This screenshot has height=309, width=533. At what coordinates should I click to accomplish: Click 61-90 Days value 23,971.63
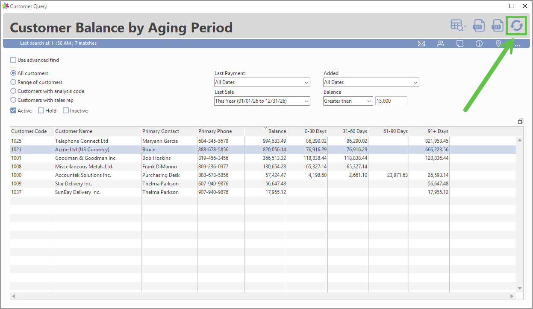(x=389, y=175)
